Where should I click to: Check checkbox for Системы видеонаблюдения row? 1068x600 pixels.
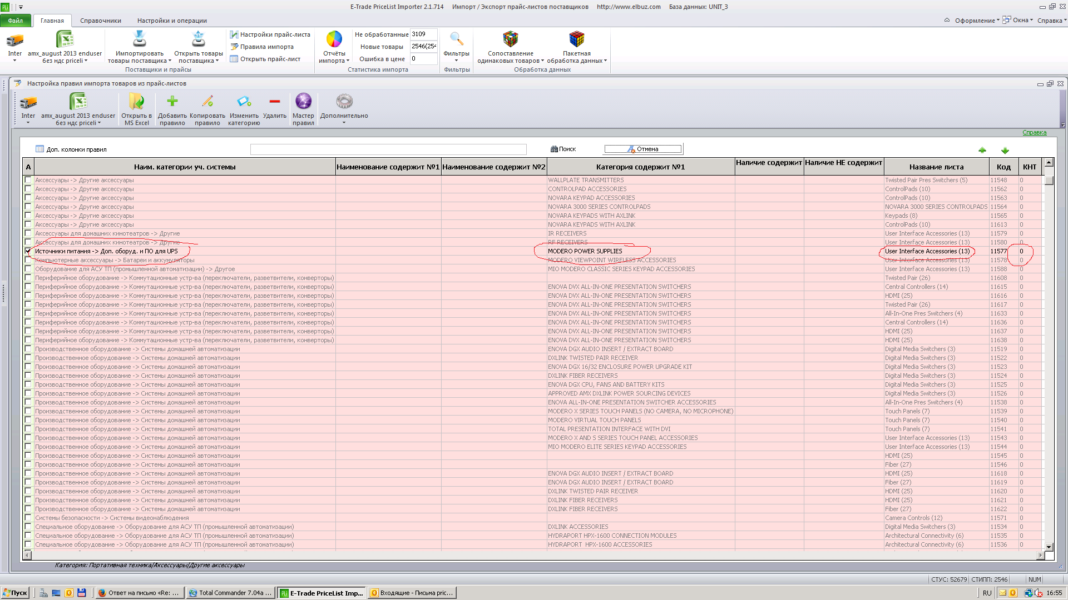point(28,518)
